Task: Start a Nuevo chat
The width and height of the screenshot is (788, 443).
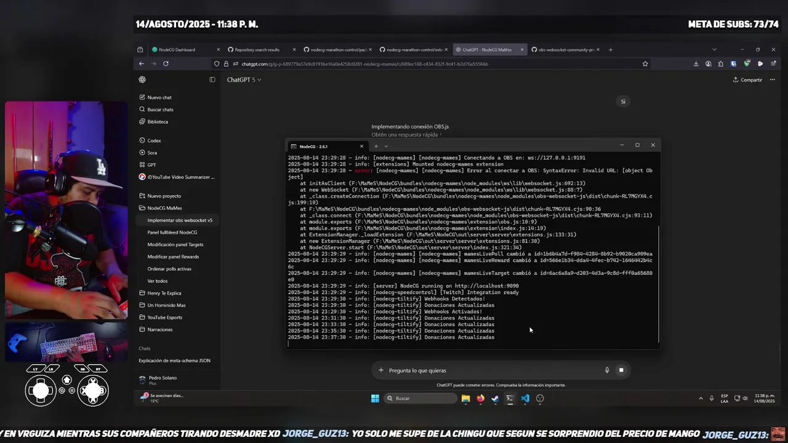Action: (155, 97)
